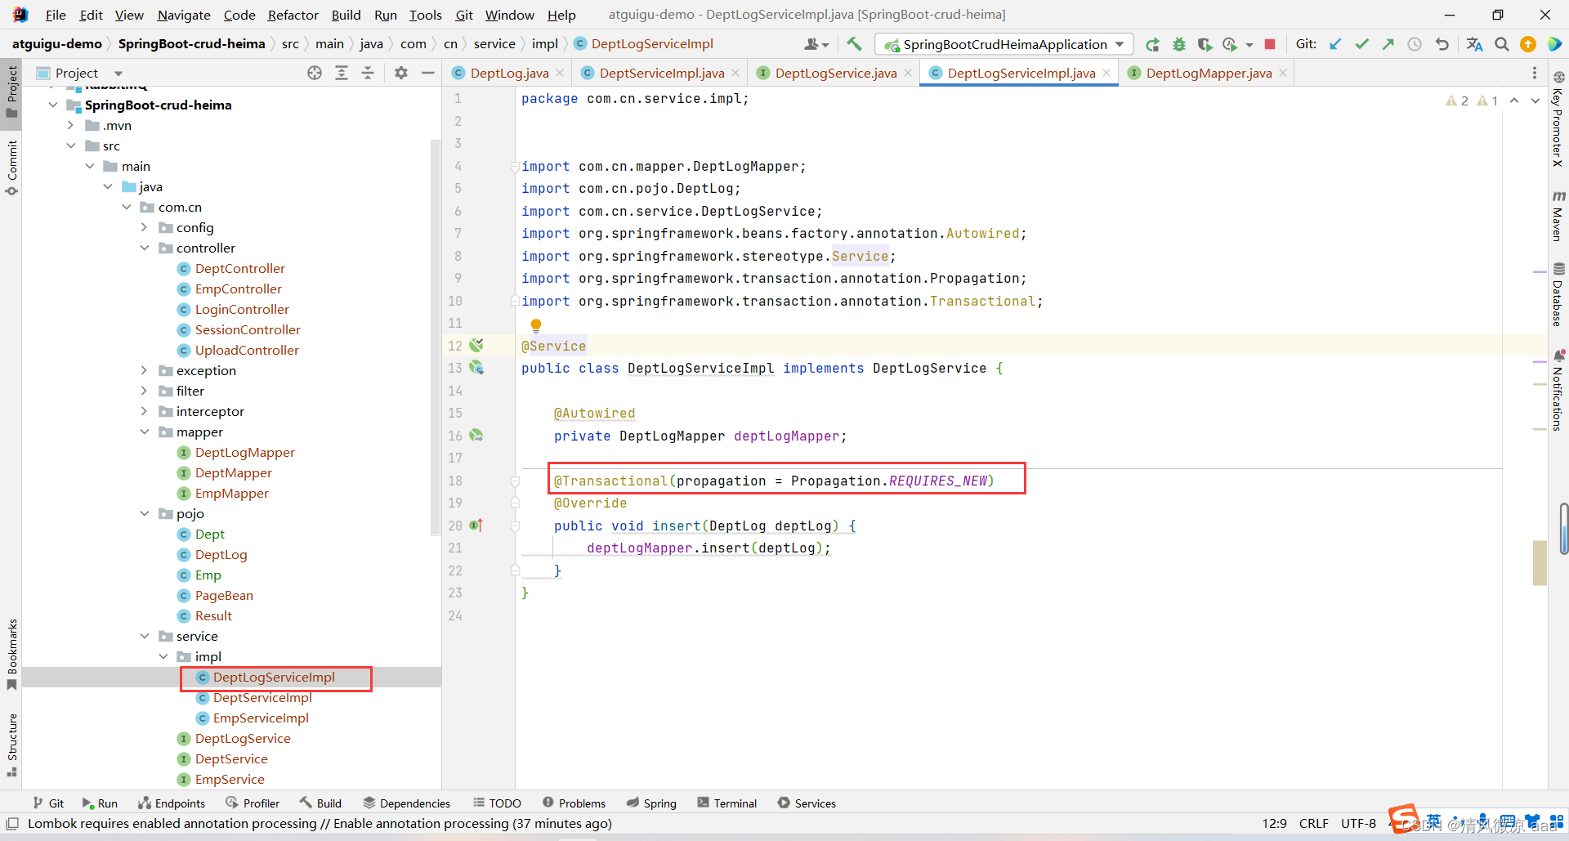Hide the Project panel with minus icon
Viewport: 1569px width, 841px height.
427,73
